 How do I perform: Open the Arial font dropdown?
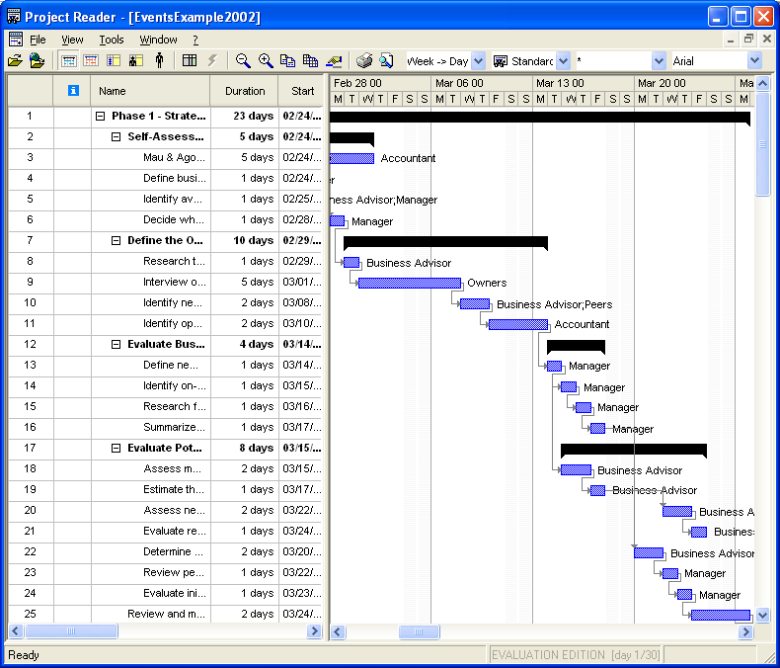point(754,60)
